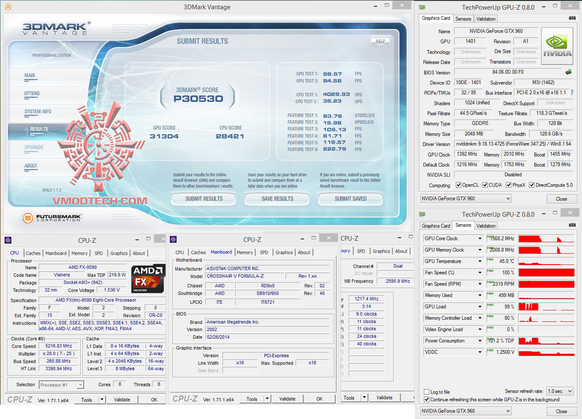The width and height of the screenshot is (582, 419).
Task: Open the Fan Speed (RPM) sensor dropdown
Action: click(x=480, y=284)
